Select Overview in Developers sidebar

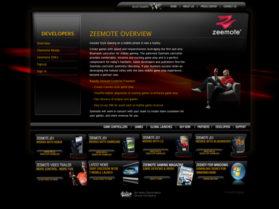(x=44, y=44)
